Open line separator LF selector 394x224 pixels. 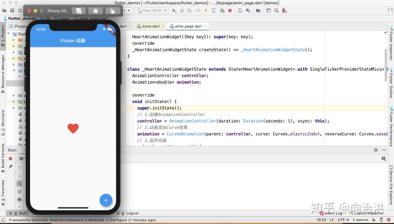click(332, 220)
